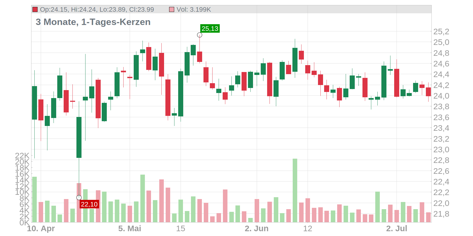Click the 'Vol: 3.199K' legend text
473x236 pixels.
click(194, 10)
